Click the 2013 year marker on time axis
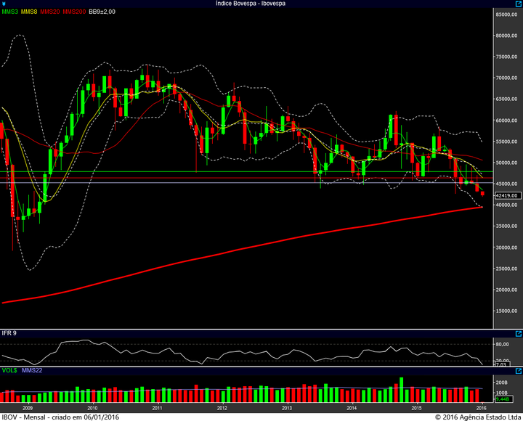Viewport: 523px width, 421px height. 286,408
